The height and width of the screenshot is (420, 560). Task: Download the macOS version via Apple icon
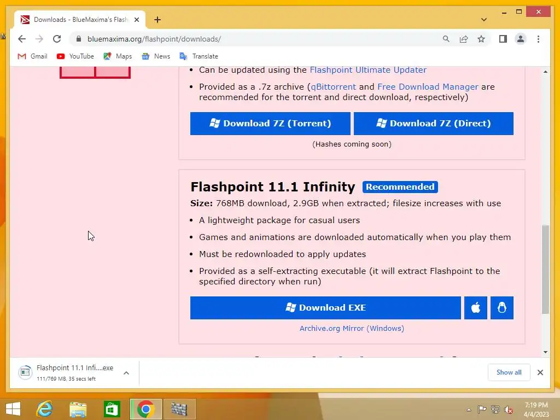pyautogui.click(x=475, y=308)
